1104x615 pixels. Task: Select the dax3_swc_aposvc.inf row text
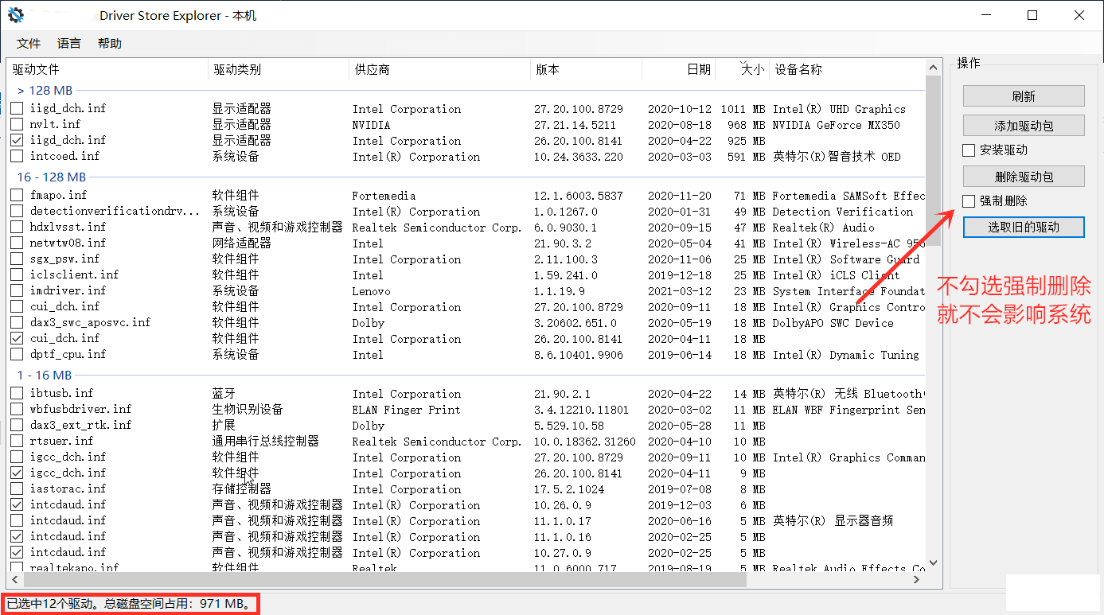pos(90,323)
